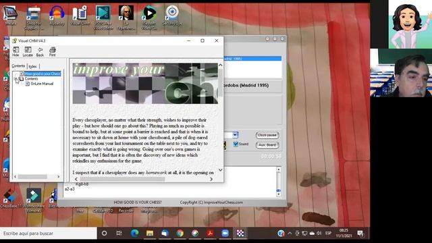Open File Explorer from the taskbar
432x243 pixels.
click(150, 234)
